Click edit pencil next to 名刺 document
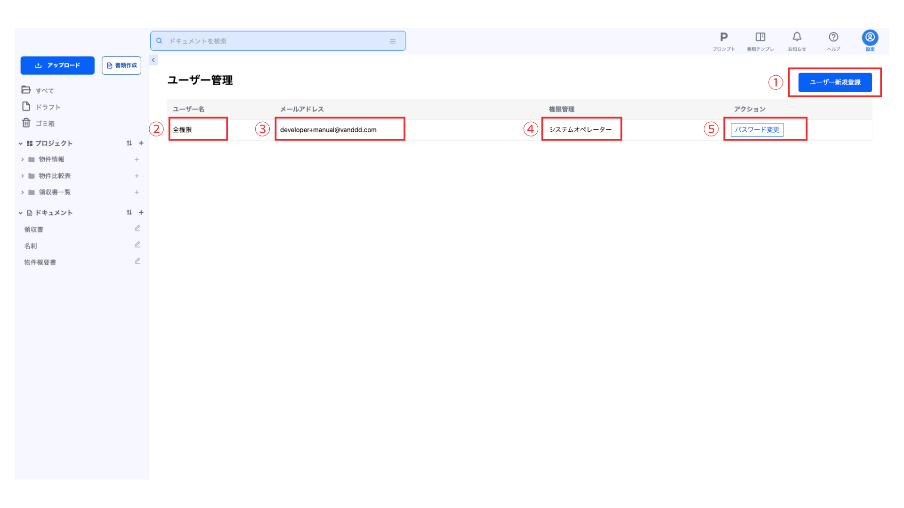904x508 pixels. (137, 245)
